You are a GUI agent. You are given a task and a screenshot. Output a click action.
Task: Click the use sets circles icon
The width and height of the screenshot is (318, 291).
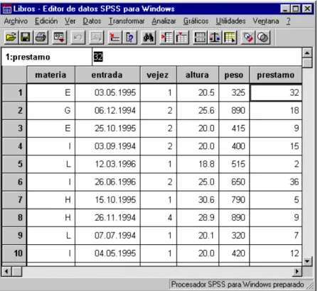pyautogui.click(x=263, y=38)
